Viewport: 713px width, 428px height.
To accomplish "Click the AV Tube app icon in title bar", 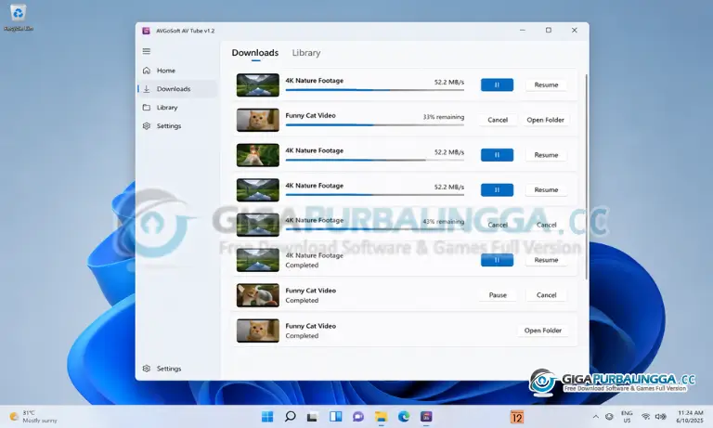I will (x=146, y=31).
